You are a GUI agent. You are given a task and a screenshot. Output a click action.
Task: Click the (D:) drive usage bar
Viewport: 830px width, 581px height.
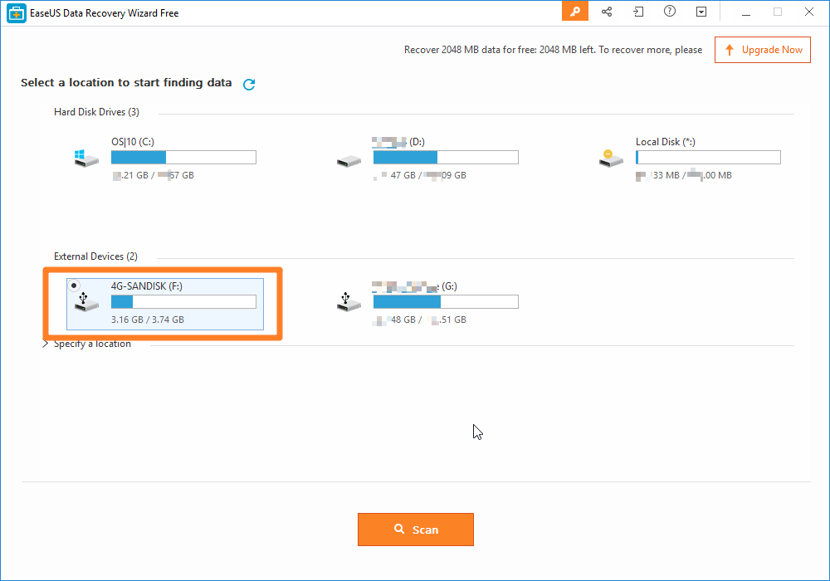[x=446, y=157]
